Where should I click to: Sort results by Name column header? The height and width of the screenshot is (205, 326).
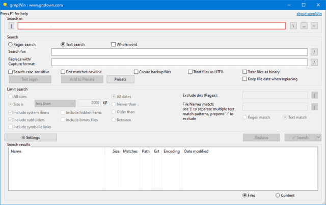click(16, 151)
